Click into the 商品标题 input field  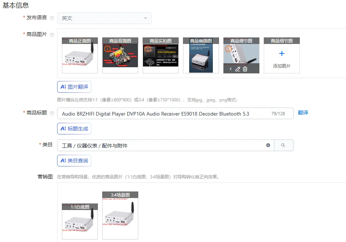(175, 113)
